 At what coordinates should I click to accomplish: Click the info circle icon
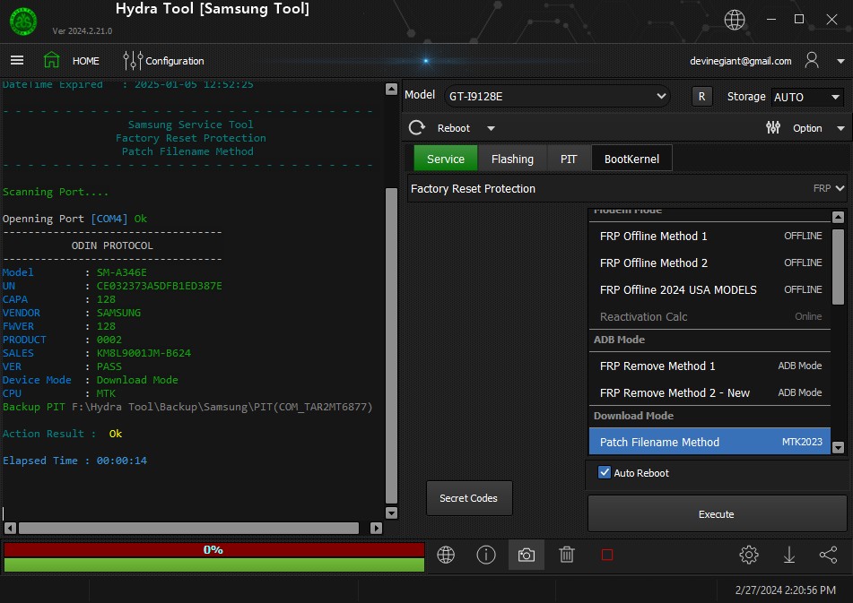[486, 555]
